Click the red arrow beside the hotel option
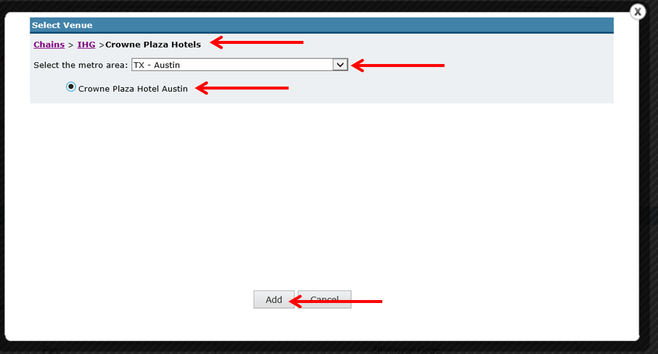Screen dimensions: 658x354 click(242, 88)
